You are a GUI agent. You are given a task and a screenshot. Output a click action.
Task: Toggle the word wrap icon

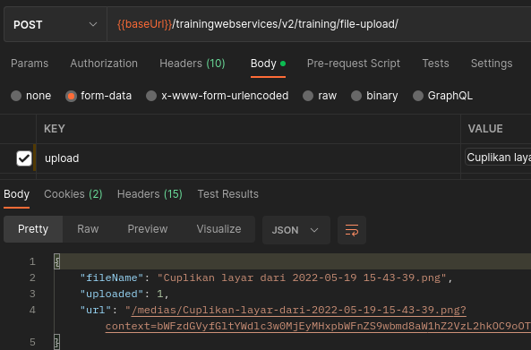coord(352,230)
